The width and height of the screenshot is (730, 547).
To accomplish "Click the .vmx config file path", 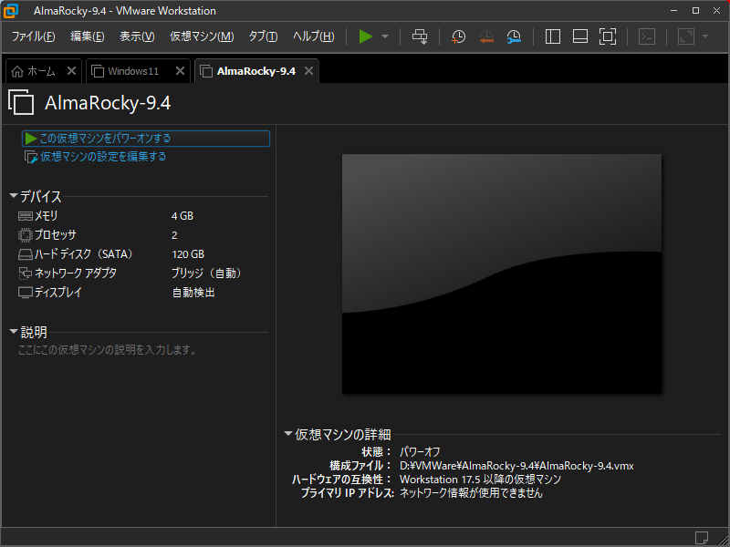I will tap(516, 466).
